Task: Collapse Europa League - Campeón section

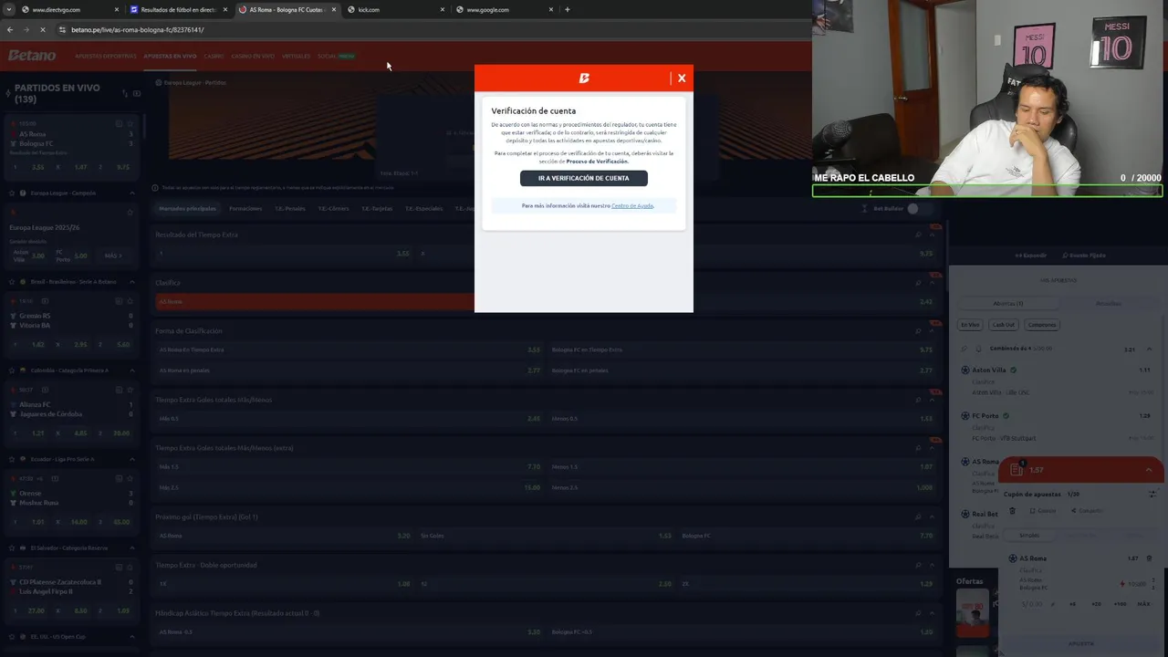Action: (x=131, y=193)
